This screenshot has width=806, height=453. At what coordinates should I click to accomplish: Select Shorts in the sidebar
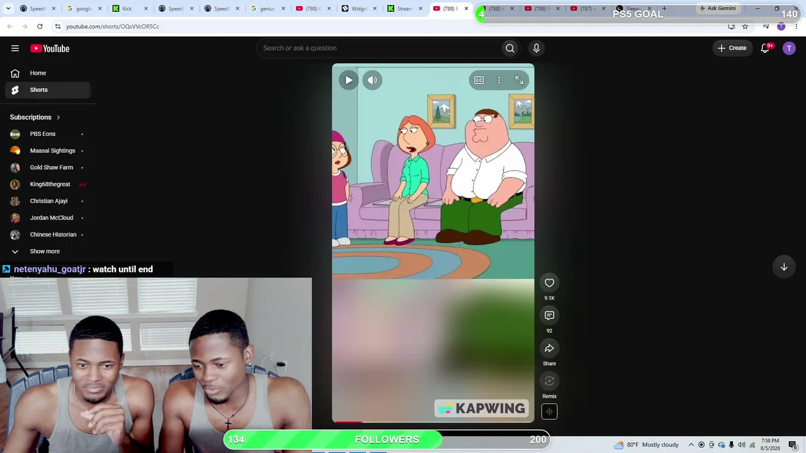[48, 90]
